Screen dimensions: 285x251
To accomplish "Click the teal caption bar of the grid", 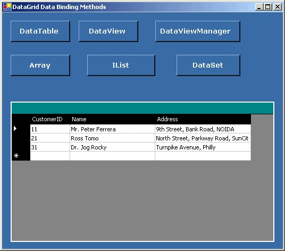I will (142, 108).
